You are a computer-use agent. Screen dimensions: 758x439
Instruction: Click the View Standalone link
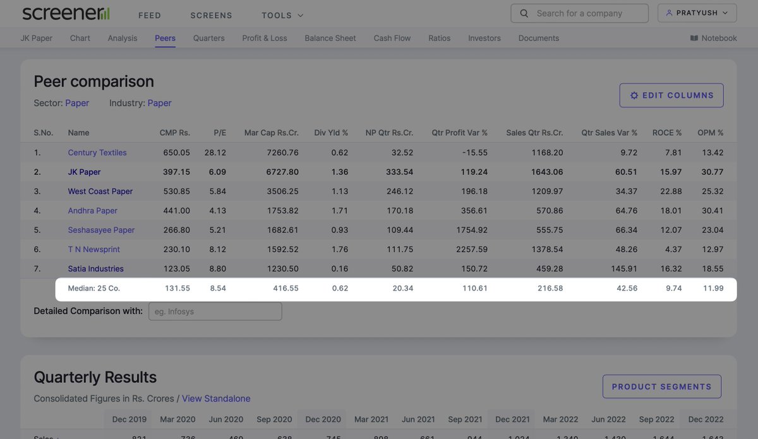click(216, 399)
